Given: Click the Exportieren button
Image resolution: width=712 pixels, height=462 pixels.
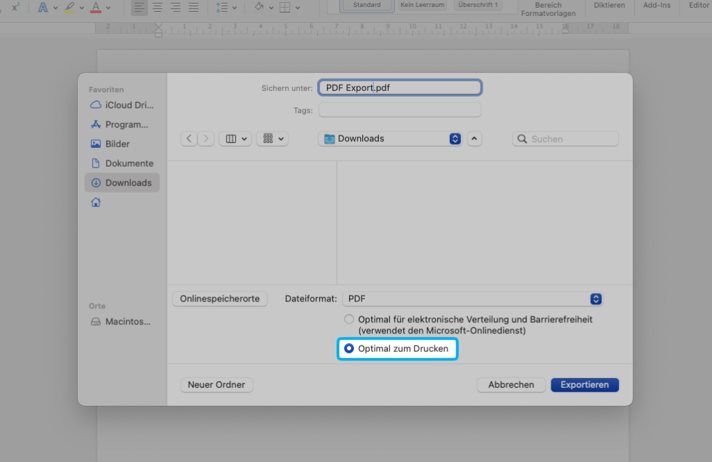Looking at the screenshot, I should 584,385.
